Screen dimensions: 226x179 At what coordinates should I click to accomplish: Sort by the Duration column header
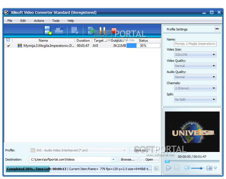pos(83,41)
